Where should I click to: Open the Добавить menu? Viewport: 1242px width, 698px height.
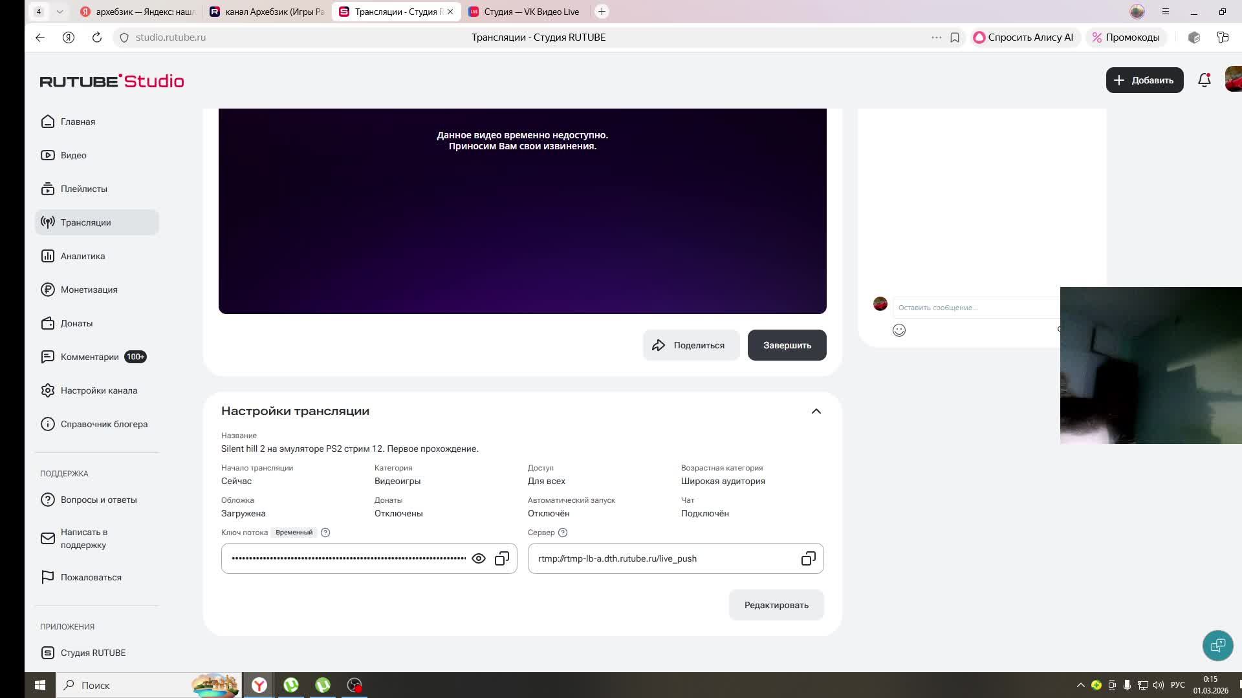coord(1144,80)
